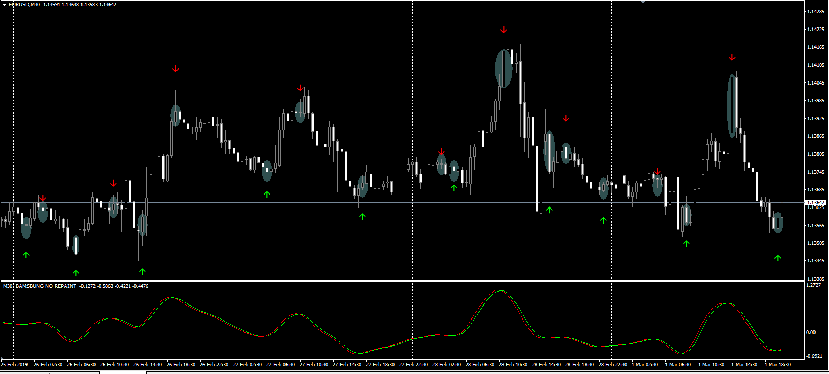The image size is (829, 374).
Task: Click time label 28 Feb 14:30
Action: point(546,365)
